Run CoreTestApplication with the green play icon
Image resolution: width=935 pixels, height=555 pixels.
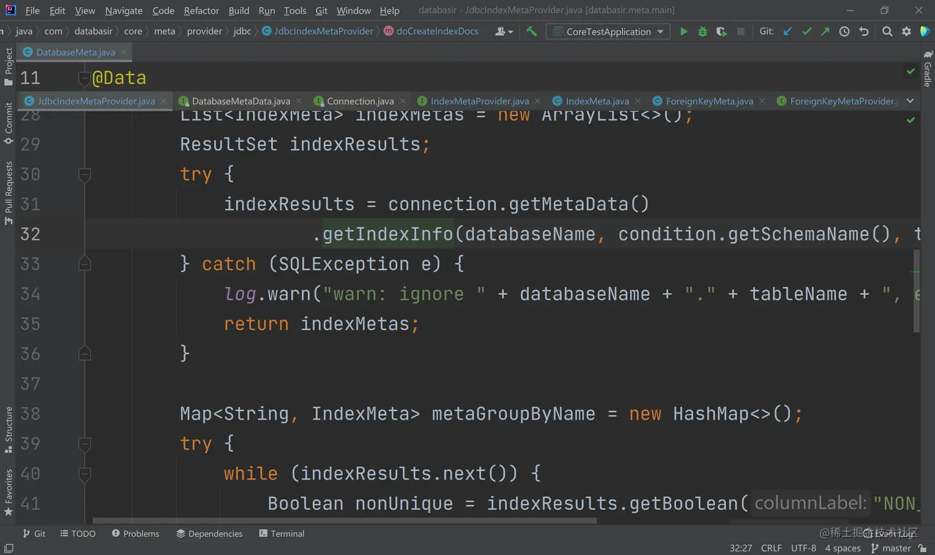[683, 32]
